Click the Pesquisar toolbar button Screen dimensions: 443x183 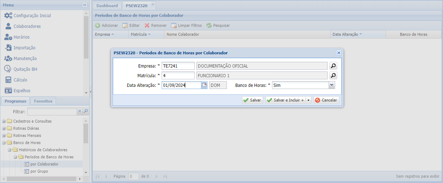tap(218, 25)
